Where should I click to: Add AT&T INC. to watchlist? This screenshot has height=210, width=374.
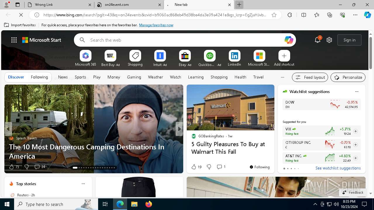tap(355, 158)
